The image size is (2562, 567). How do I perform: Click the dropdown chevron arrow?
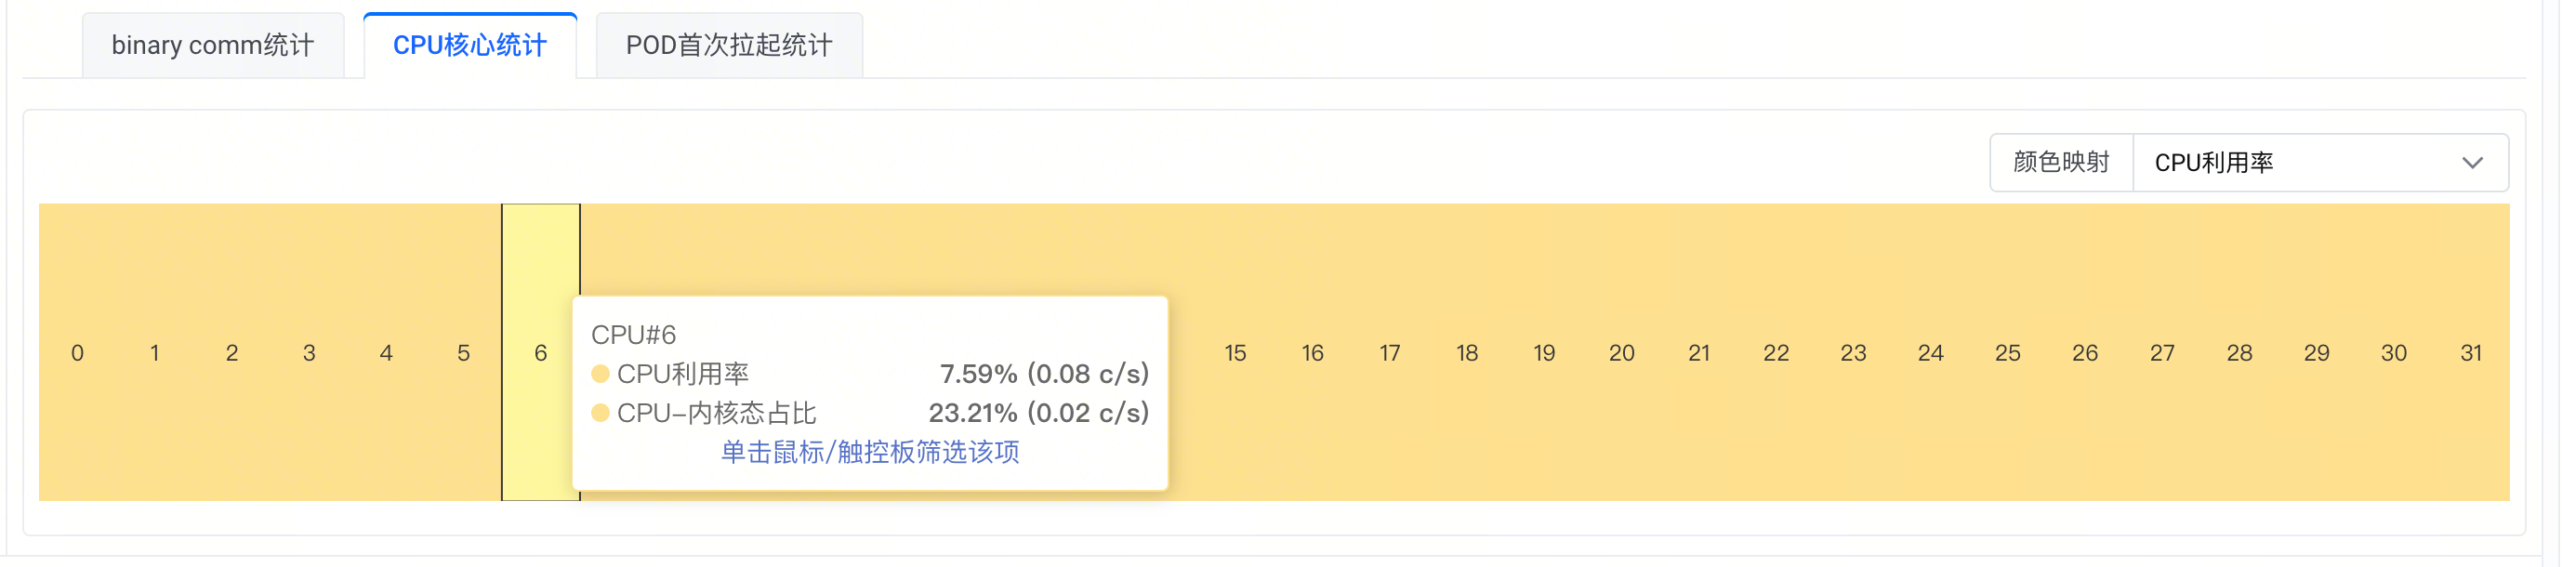2472,164
